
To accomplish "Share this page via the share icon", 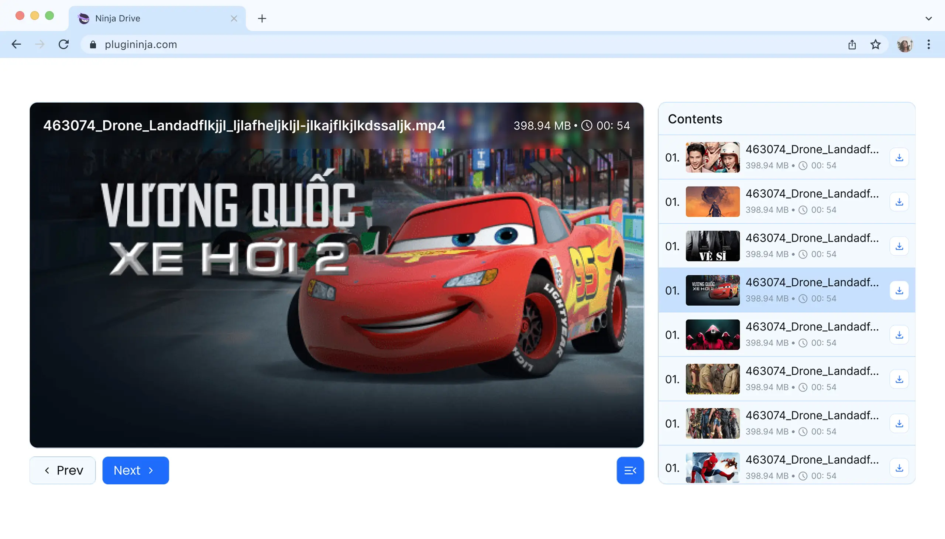I will pos(852,44).
